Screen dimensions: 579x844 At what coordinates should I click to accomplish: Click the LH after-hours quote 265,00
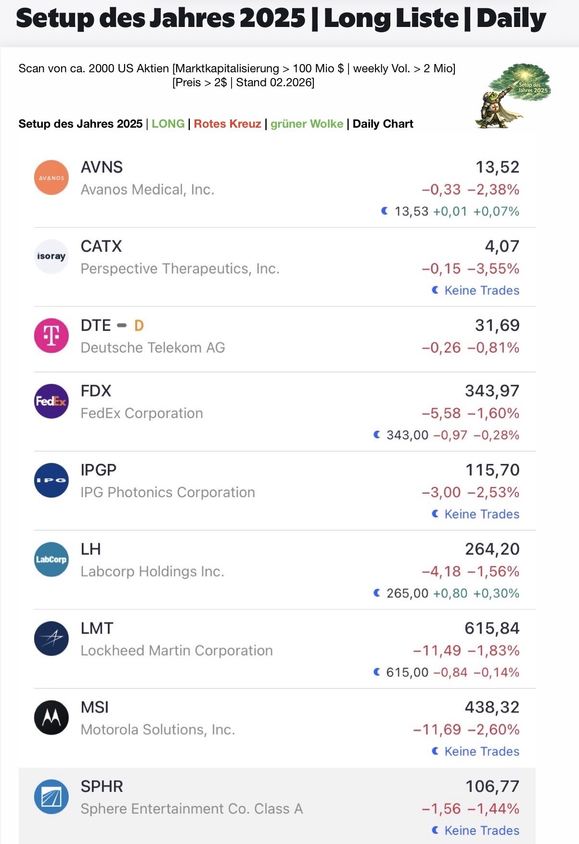pos(407,593)
